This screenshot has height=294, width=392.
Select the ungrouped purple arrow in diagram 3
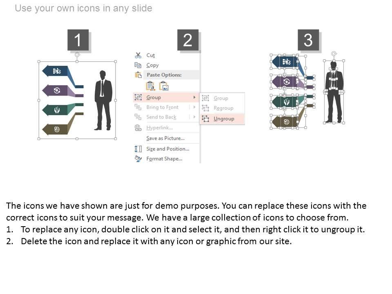285,82
